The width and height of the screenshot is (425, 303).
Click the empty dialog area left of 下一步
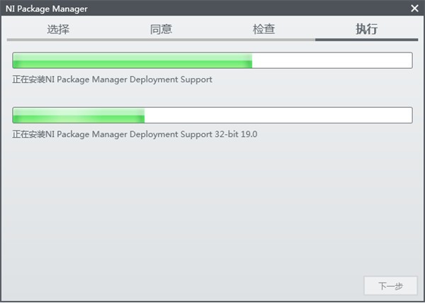212,286
